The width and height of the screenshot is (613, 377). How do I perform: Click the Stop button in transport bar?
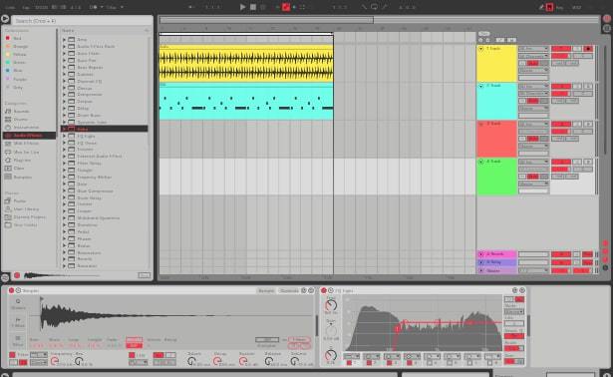pyautogui.click(x=253, y=7)
